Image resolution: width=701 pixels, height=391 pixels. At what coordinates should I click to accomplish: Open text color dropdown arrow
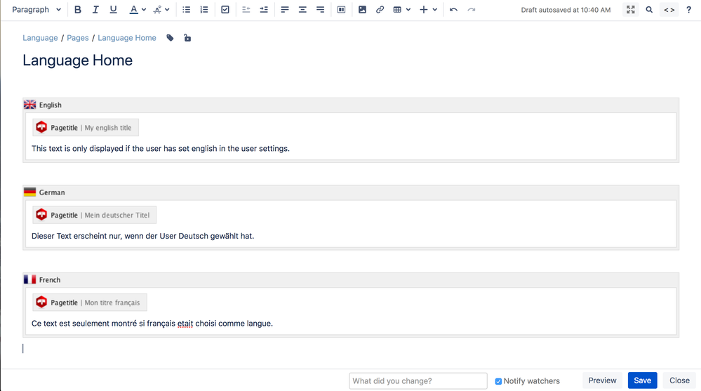click(x=144, y=9)
